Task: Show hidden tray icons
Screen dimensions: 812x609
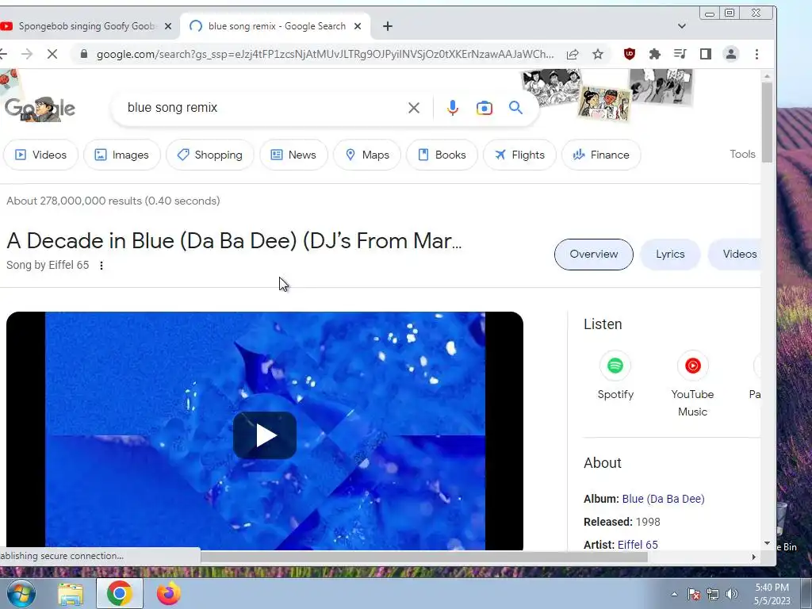Action: click(x=674, y=594)
